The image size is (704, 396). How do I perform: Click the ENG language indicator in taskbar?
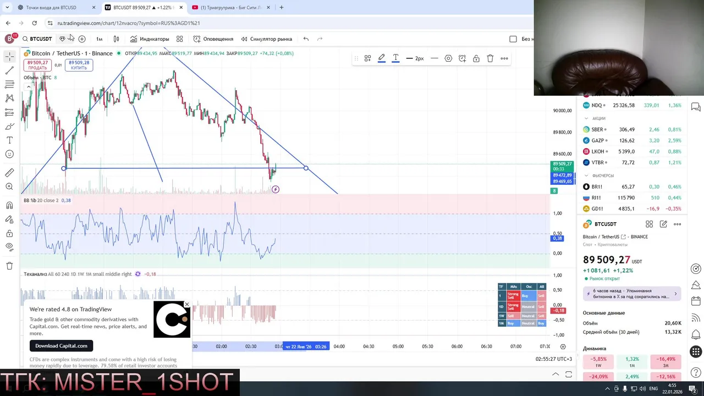tap(653, 389)
